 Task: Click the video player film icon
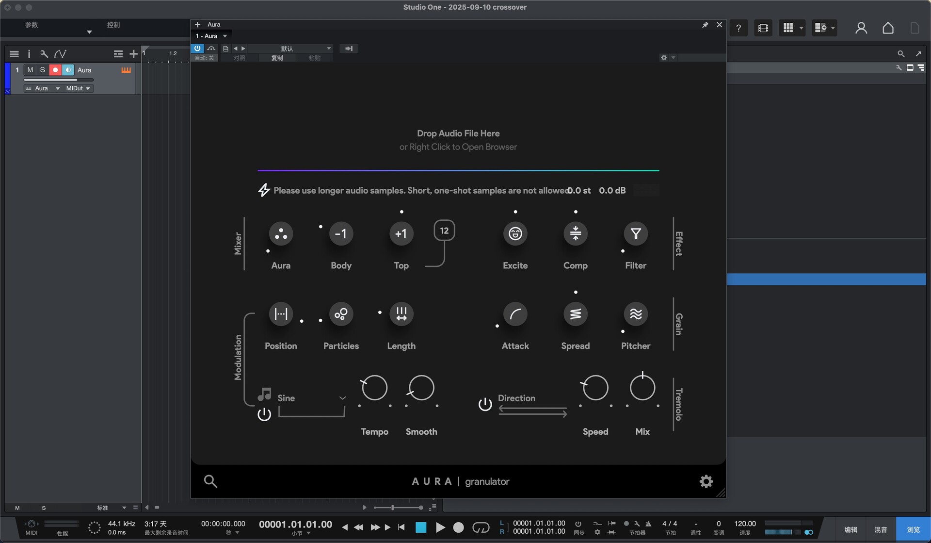[x=763, y=28]
